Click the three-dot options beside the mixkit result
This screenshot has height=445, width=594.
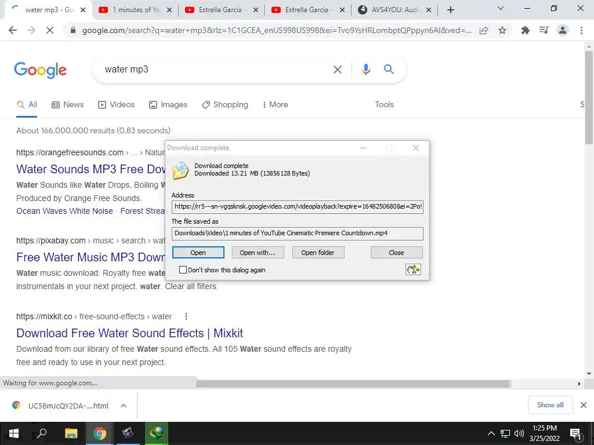(x=186, y=316)
